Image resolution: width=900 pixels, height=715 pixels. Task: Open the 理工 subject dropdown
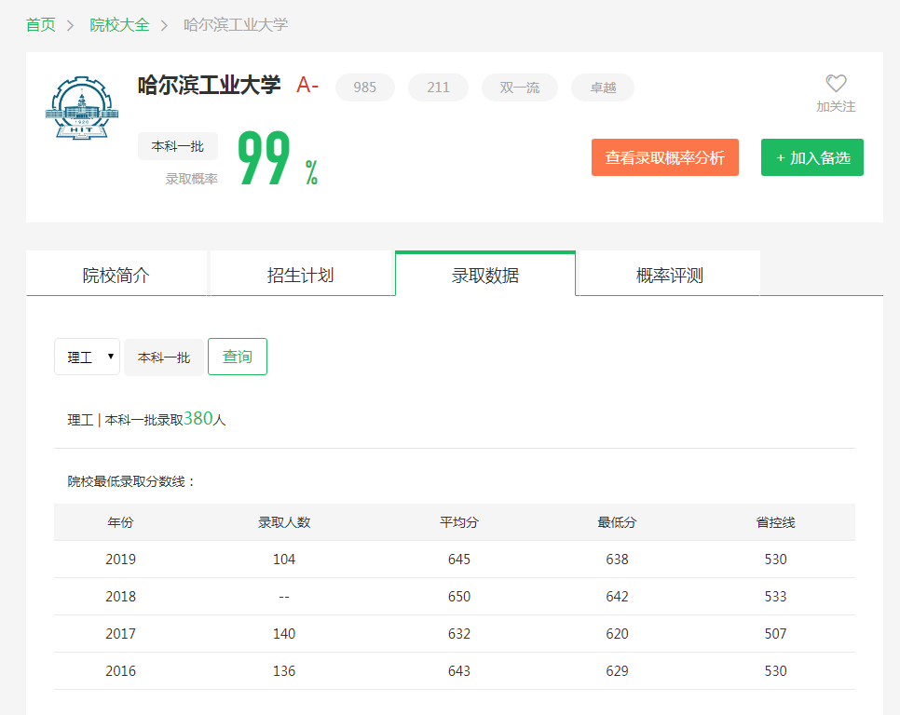point(88,357)
